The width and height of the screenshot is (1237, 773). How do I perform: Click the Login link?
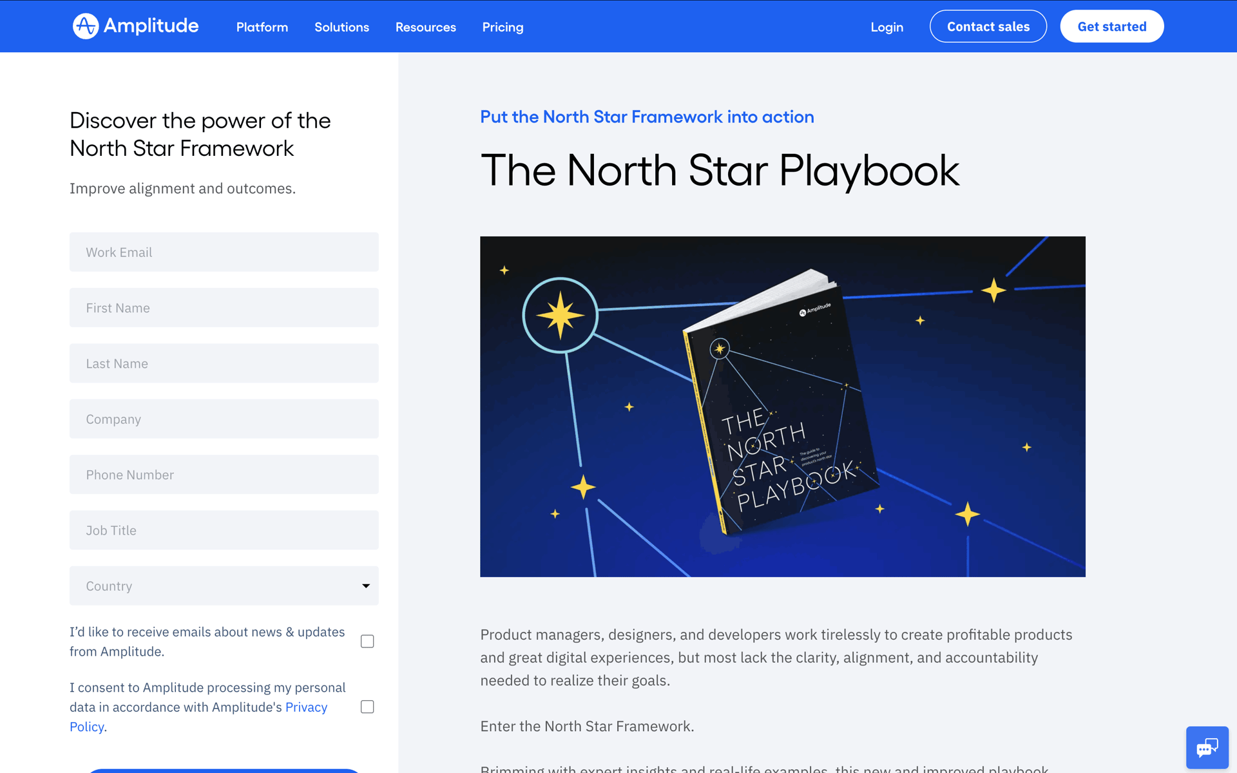tap(887, 27)
